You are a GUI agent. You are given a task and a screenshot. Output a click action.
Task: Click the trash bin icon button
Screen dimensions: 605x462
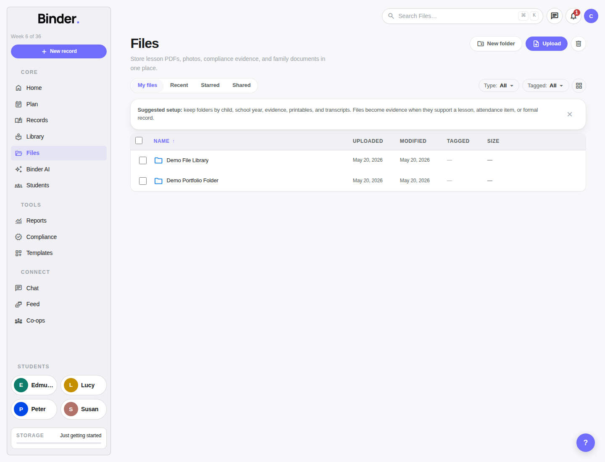coord(579,44)
